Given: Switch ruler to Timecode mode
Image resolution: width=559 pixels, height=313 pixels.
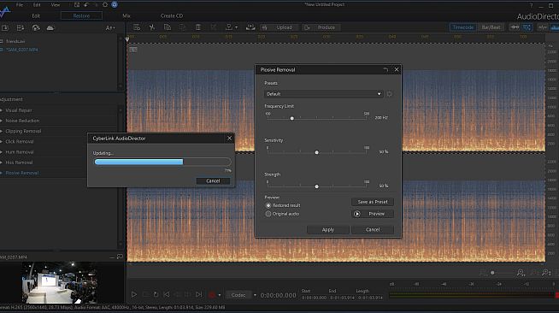Looking at the screenshot, I should [x=463, y=27].
